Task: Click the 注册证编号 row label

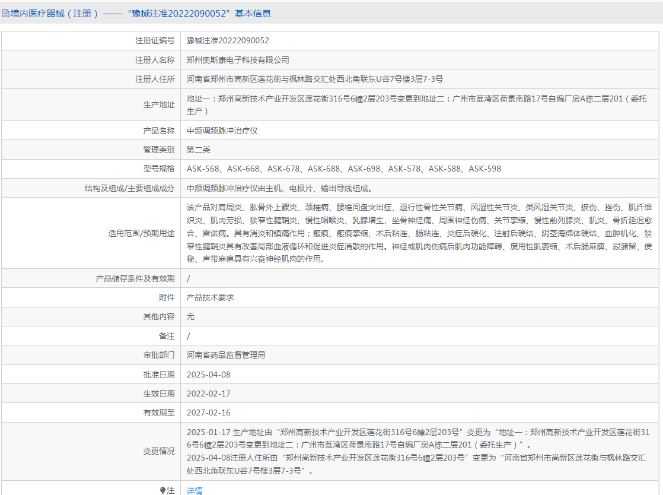Action: click(x=155, y=40)
